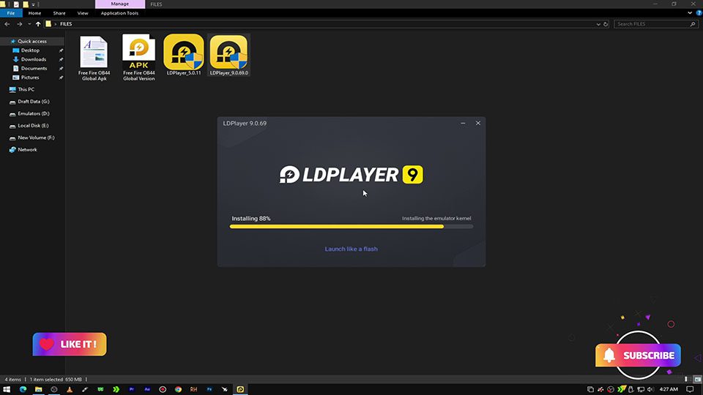Select the LDPlayer_9.0.69.0 installer icon
Viewport: 703px width, 395px height.
pos(228,52)
